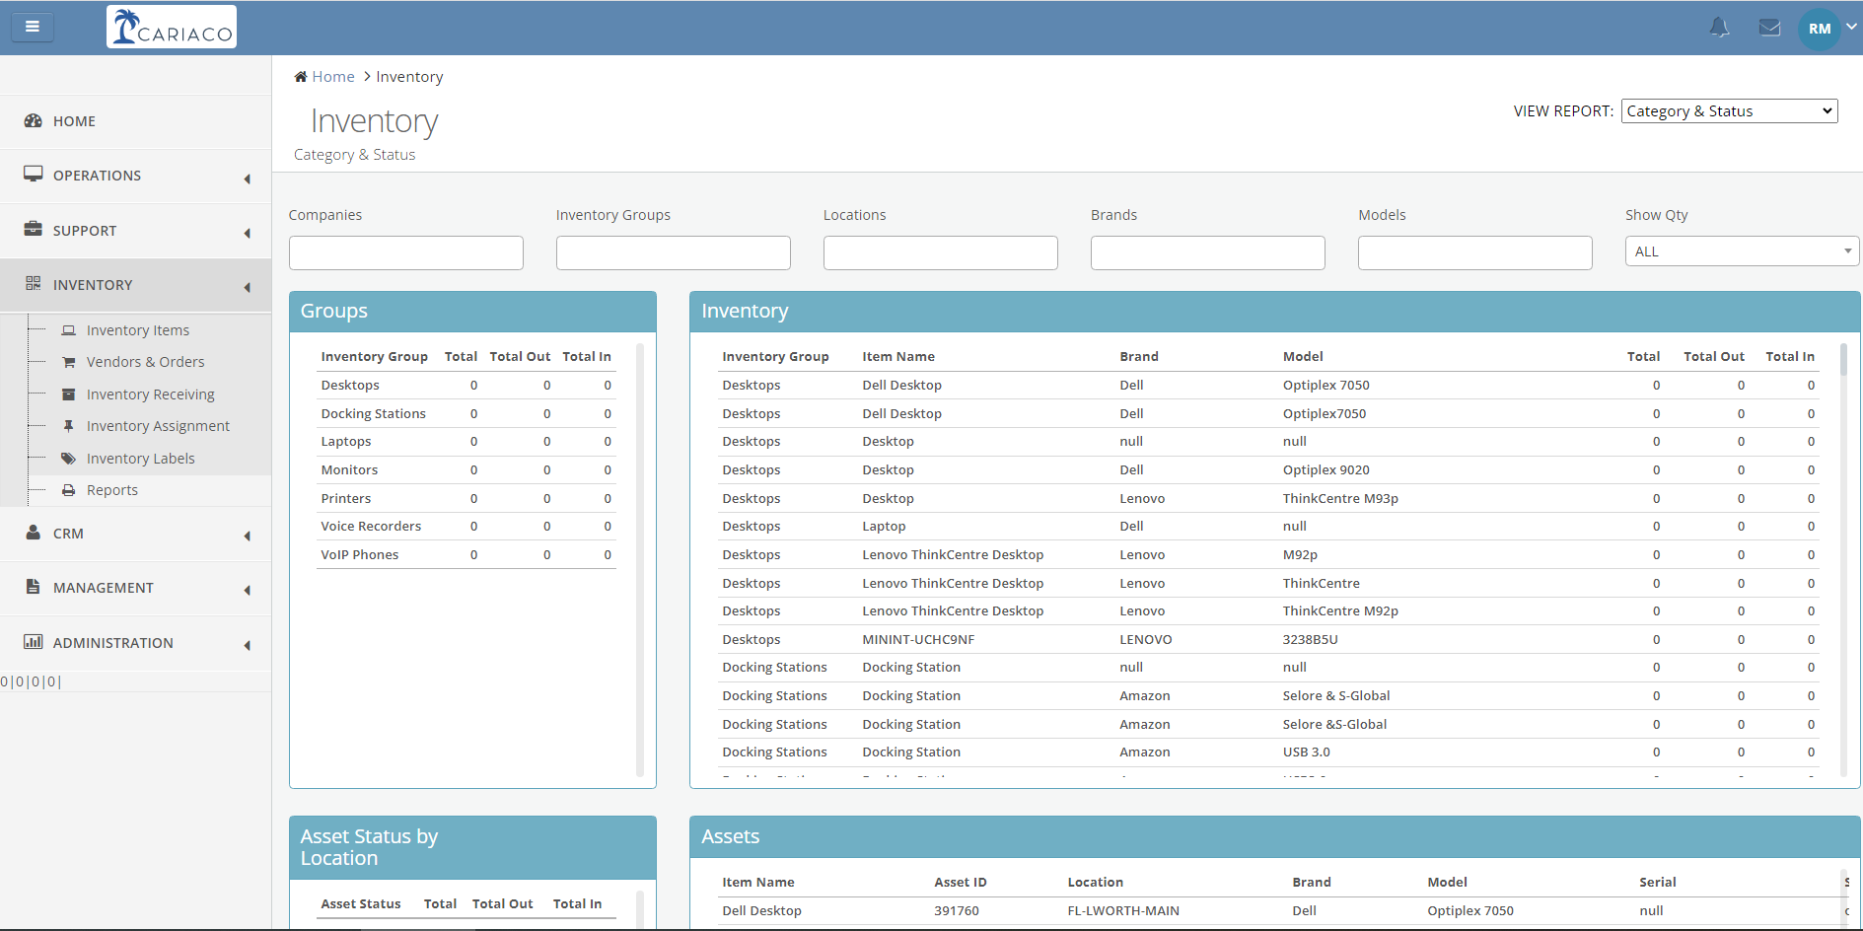Click the Cariaco logo
Screen dimensions: 1863x931
coord(172,27)
